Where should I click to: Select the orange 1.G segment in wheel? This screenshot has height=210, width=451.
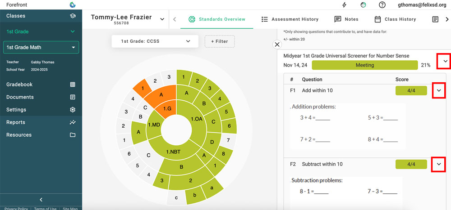[x=167, y=108]
